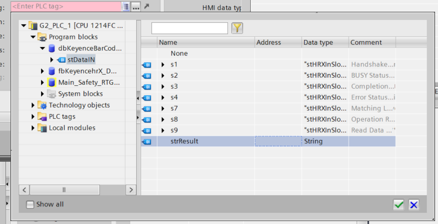438x224 pixels.
Task: Click String data type cell
Action: click(x=325, y=141)
